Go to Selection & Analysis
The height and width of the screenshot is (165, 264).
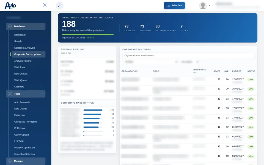tap(24, 48)
